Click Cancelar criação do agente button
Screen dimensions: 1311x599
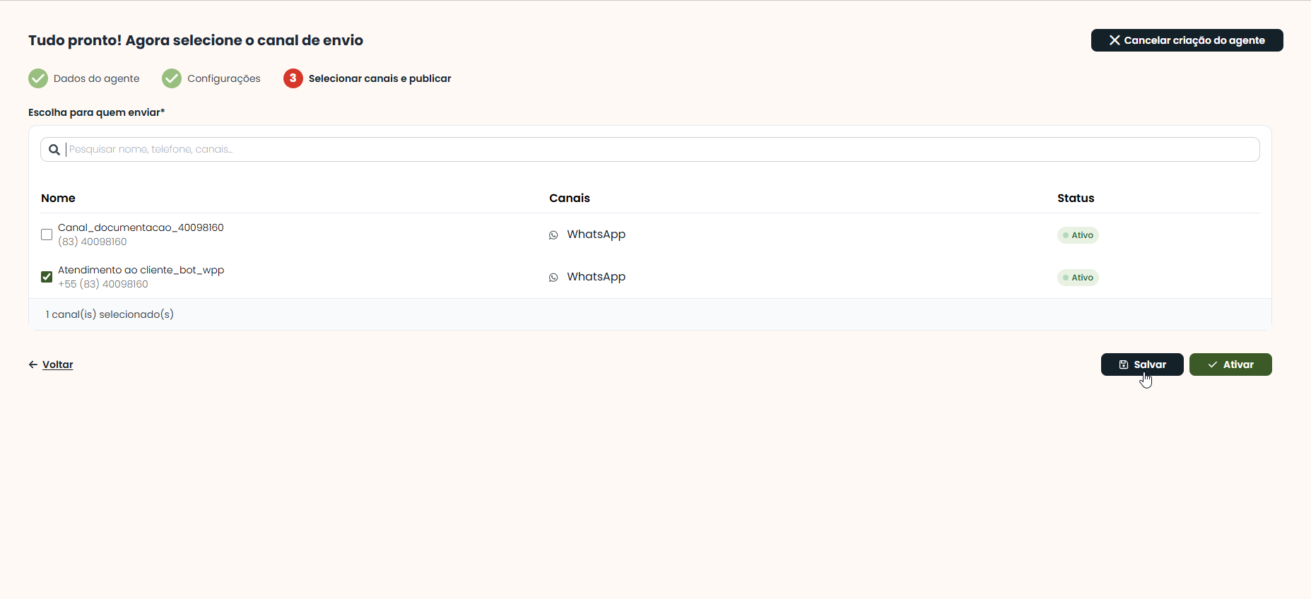[x=1187, y=40]
